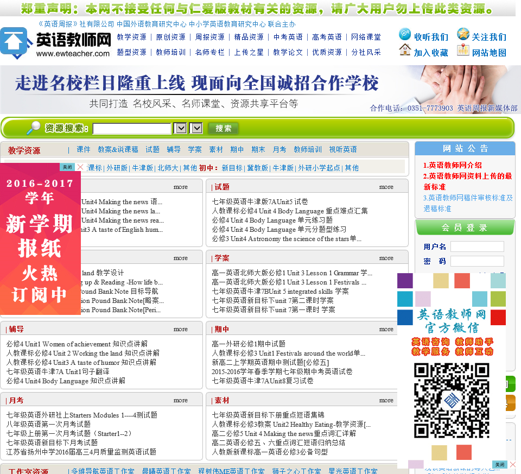
Task: Click more in the 月考 section
Action: [x=180, y=400]
